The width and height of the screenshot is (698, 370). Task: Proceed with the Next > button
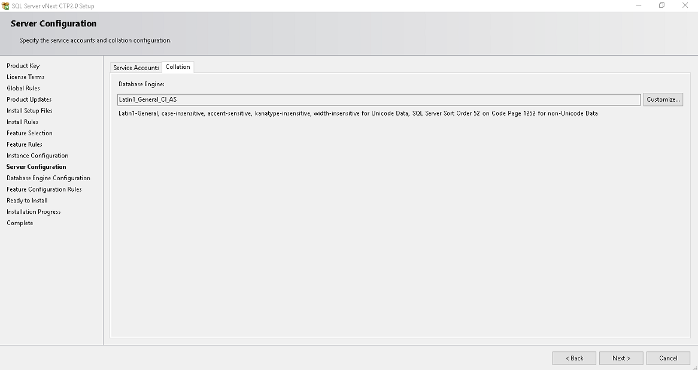[x=621, y=358]
